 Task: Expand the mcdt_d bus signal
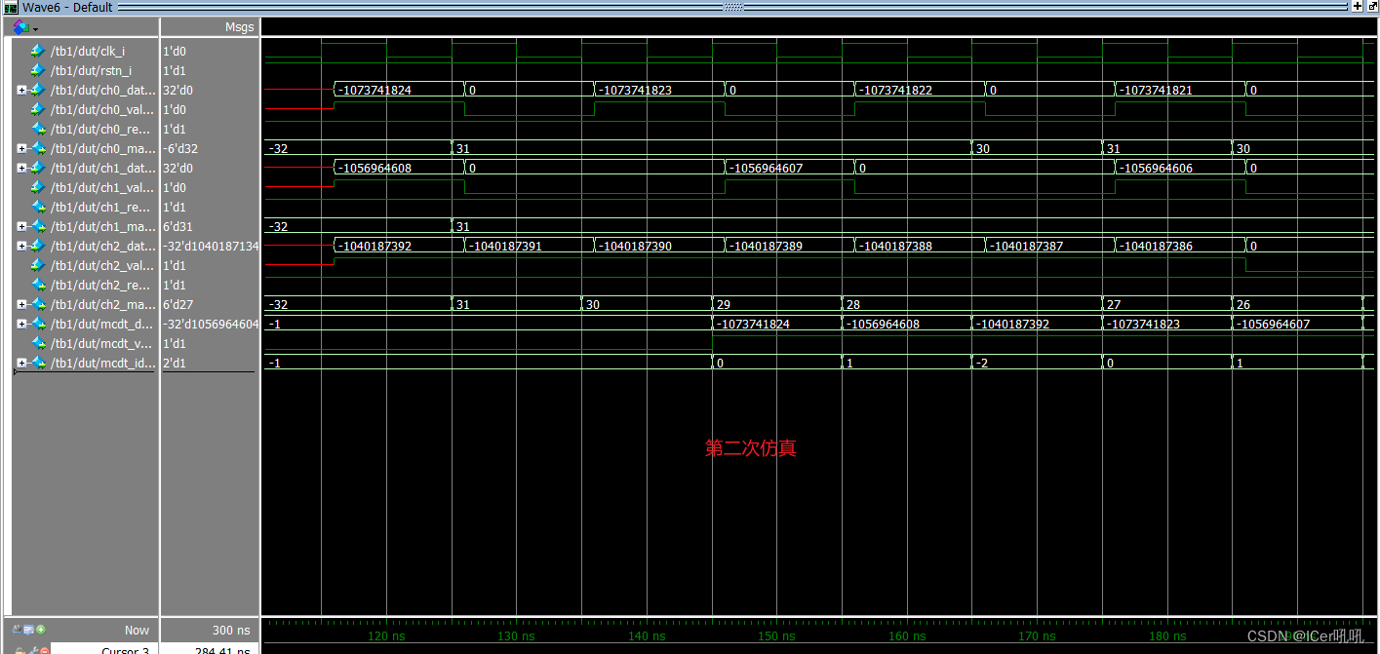pos(21,324)
